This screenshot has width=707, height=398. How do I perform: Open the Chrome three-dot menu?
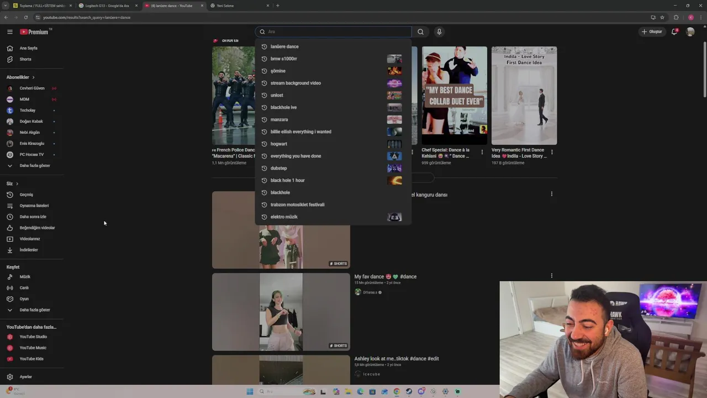click(700, 17)
